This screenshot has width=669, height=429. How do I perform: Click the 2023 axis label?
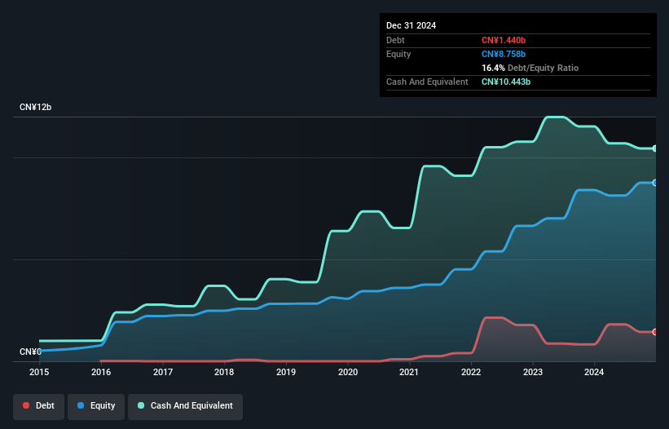(x=533, y=372)
